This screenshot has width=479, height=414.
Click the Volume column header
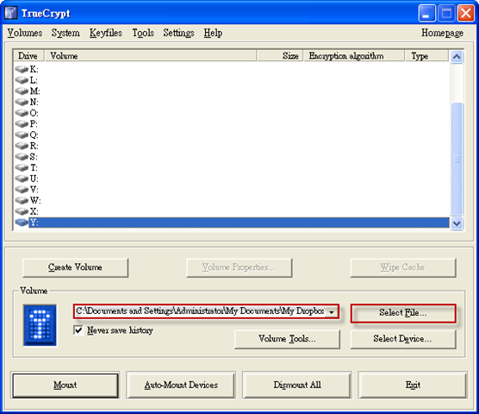(x=151, y=56)
